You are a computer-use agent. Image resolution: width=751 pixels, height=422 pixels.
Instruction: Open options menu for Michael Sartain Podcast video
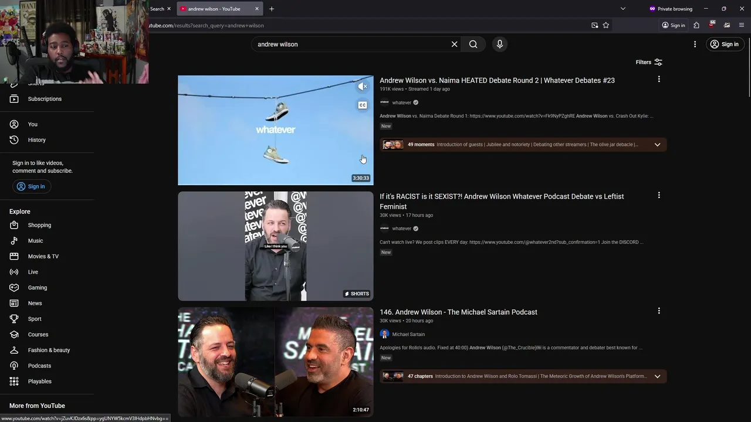(659, 311)
